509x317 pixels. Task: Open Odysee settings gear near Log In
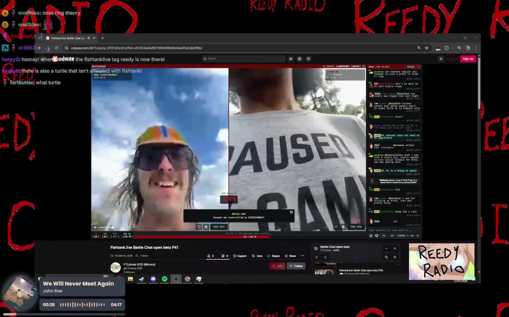(x=441, y=59)
